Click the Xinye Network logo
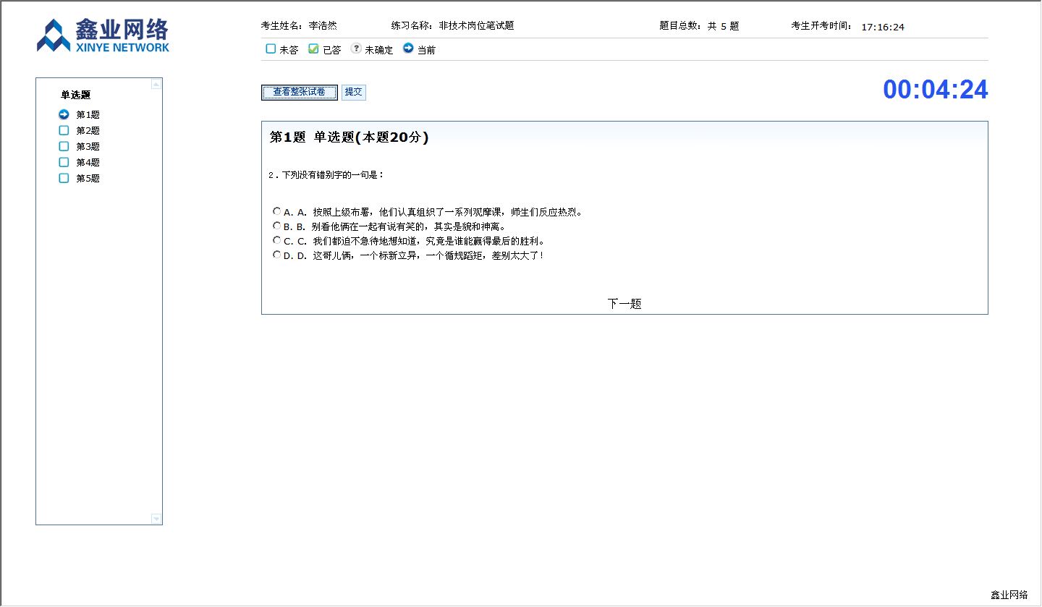 pos(103,35)
